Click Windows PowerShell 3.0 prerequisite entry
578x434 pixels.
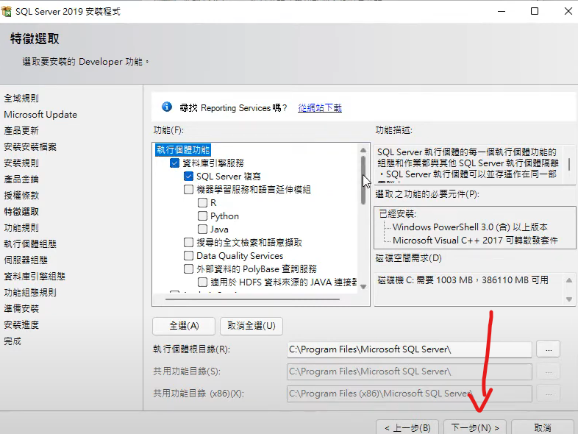[470, 227]
